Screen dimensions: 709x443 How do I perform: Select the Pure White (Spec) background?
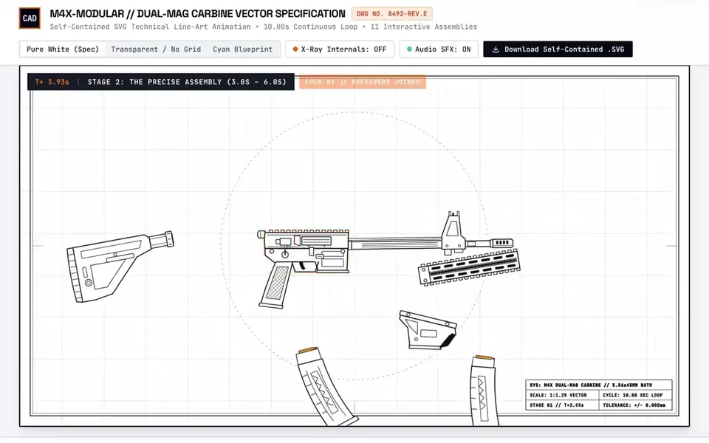pos(62,49)
